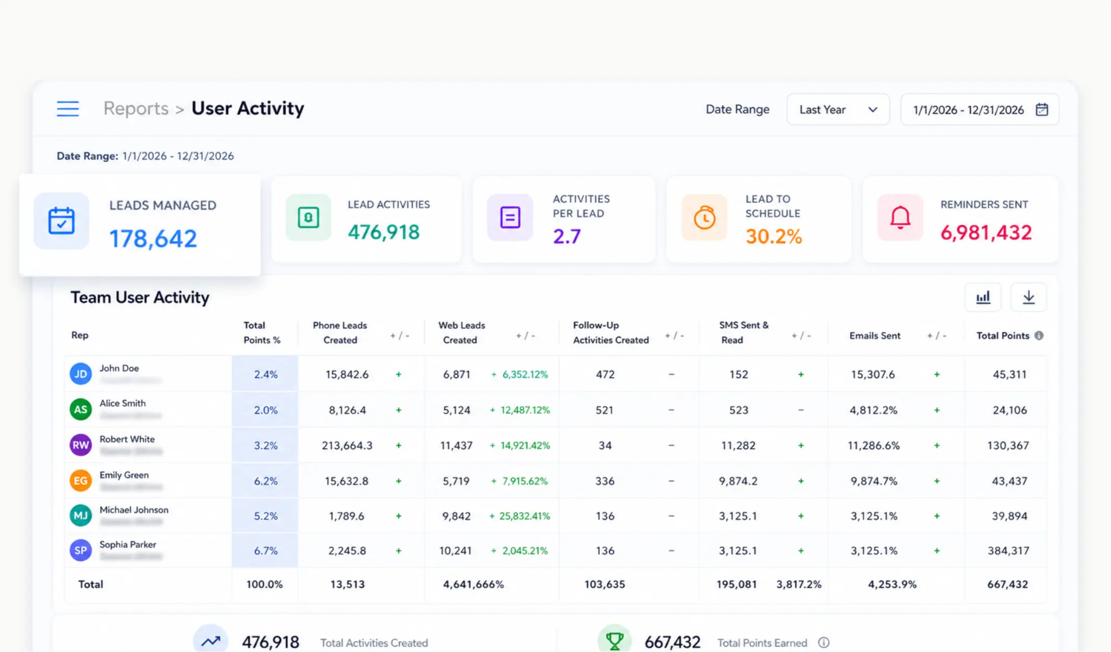Click the Total row 4,641,666% value

473,584
